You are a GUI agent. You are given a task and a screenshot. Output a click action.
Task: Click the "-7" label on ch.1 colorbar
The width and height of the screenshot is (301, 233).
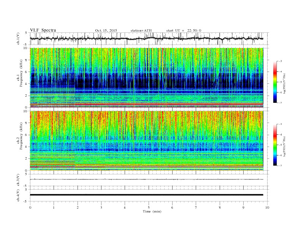pyautogui.click(x=280, y=103)
